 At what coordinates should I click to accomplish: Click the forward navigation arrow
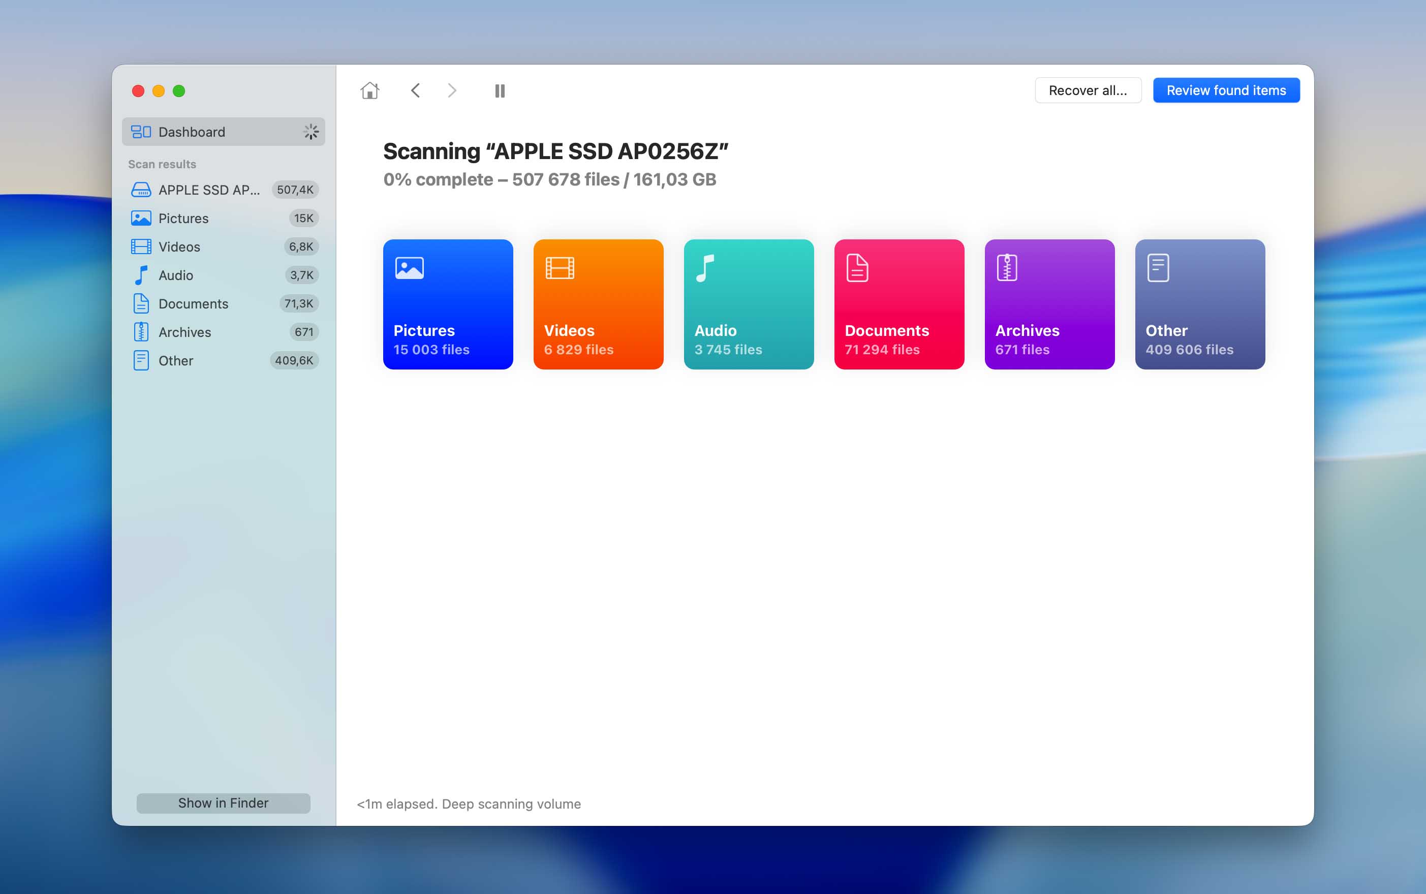452,90
